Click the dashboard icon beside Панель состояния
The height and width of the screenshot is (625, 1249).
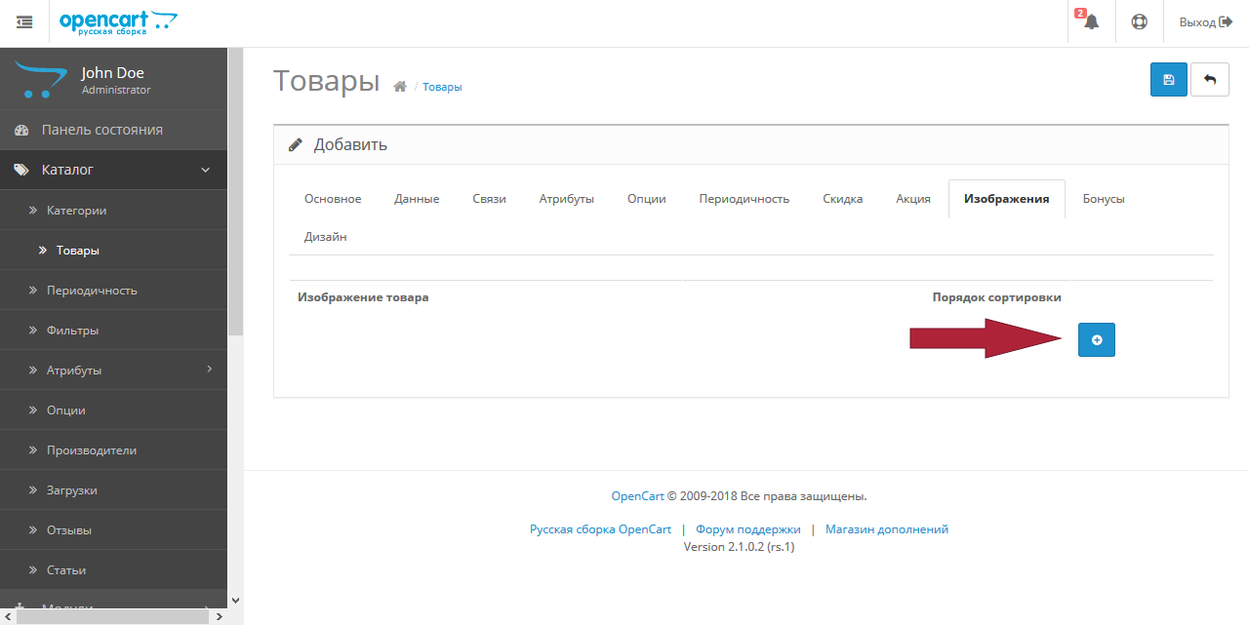click(21, 130)
